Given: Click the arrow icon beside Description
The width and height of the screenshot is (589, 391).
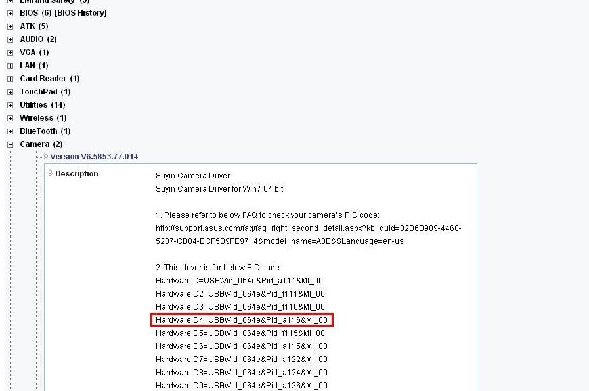Looking at the screenshot, I should [51, 174].
